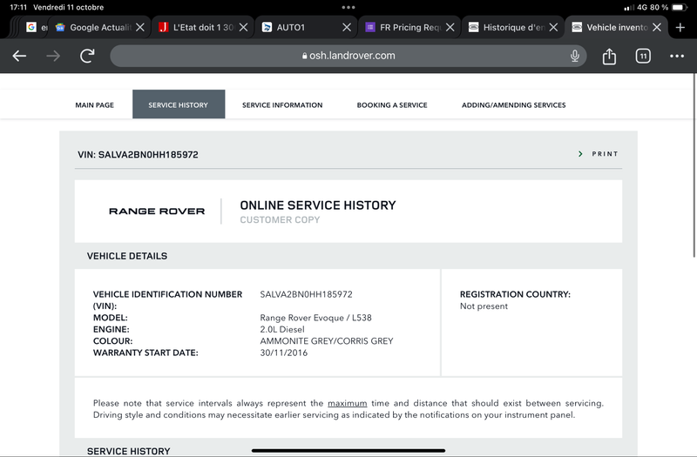The image size is (697, 457).
Task: Reload the page with the refresh icon
Action: (87, 56)
